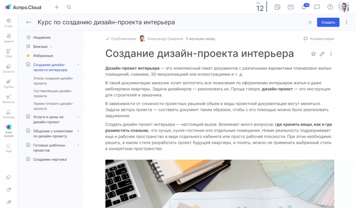Click the Аспро.Cloud logo
This screenshot has width=356, height=208.
tap(23, 7)
